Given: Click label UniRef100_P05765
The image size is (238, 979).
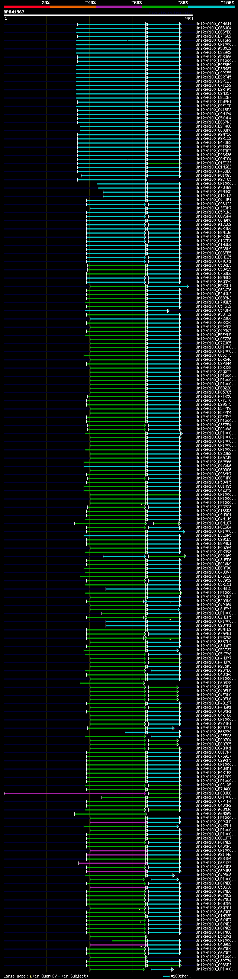Looking at the screenshot, I should pos(213,392).
